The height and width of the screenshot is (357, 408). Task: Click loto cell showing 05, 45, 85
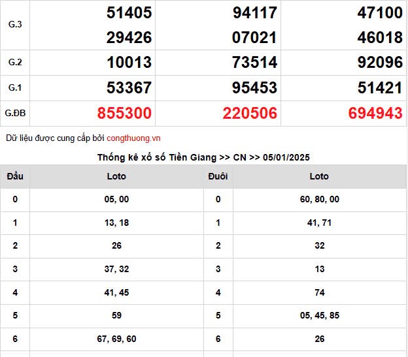tap(320, 316)
